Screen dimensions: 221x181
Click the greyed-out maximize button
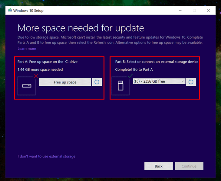(194, 10)
